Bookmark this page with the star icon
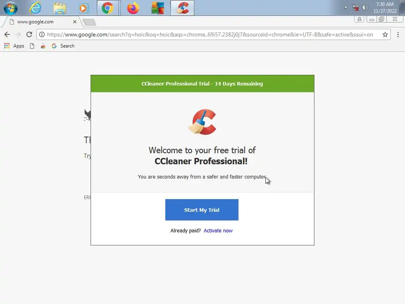The width and height of the screenshot is (405, 304). click(x=385, y=34)
